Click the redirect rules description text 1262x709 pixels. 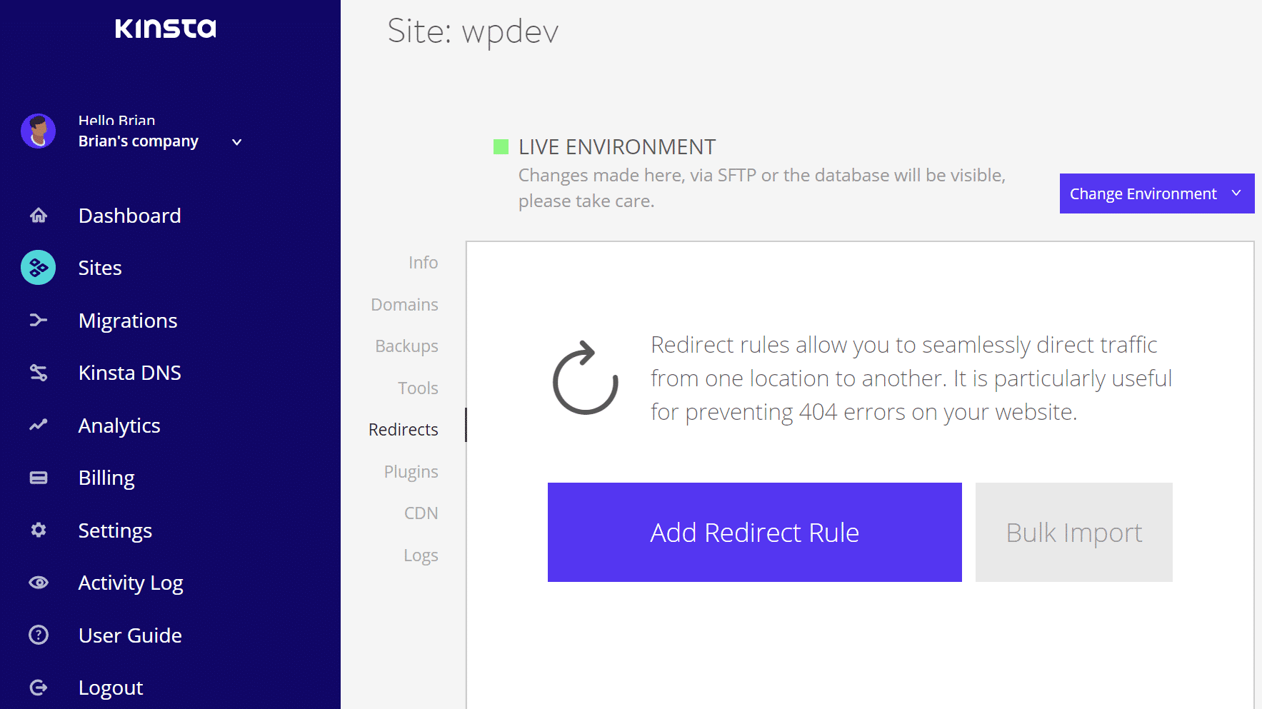coord(911,378)
